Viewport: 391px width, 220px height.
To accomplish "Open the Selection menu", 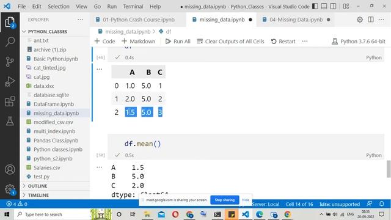I will [59, 7].
